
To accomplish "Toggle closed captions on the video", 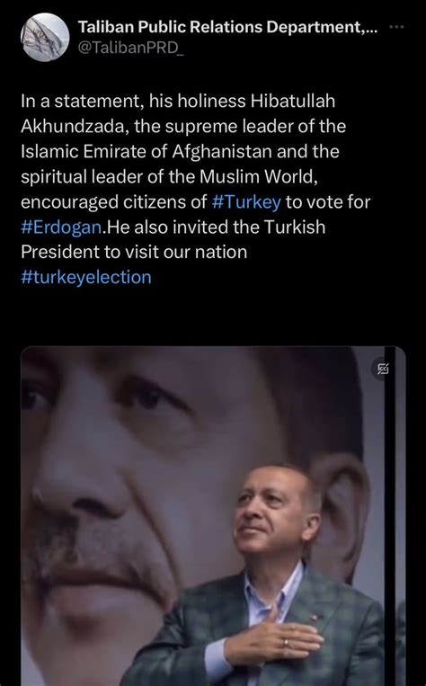I will click(383, 370).
